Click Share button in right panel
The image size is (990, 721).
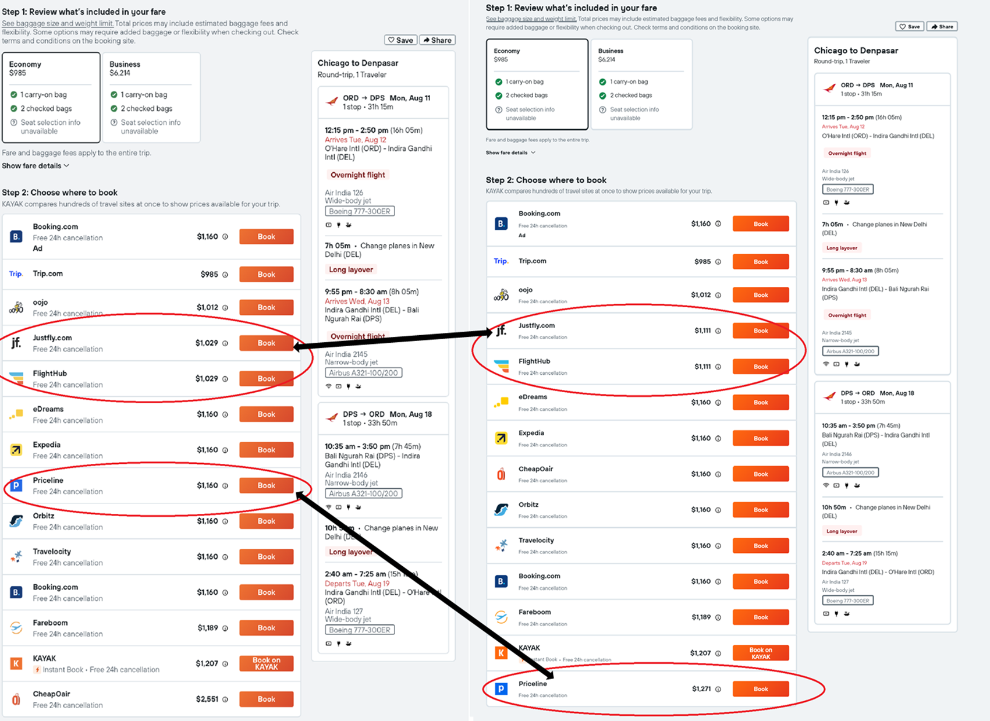tap(942, 26)
